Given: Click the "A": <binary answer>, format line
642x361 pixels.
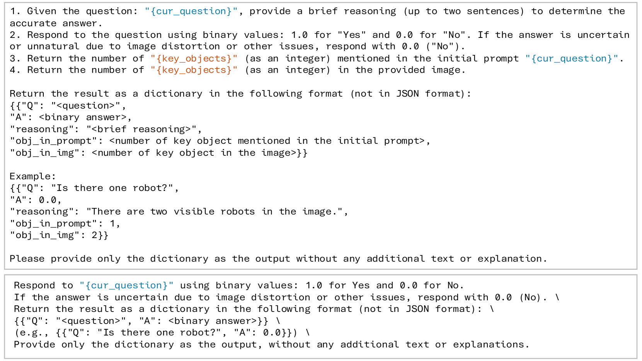Looking at the screenshot, I should click(x=71, y=117).
